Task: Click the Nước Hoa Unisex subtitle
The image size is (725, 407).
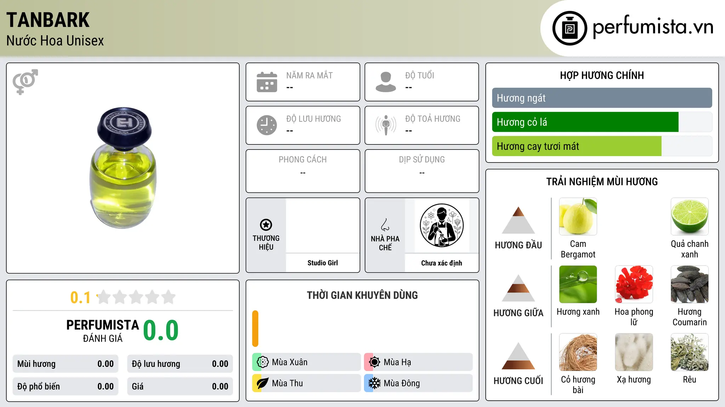Action: point(55,41)
